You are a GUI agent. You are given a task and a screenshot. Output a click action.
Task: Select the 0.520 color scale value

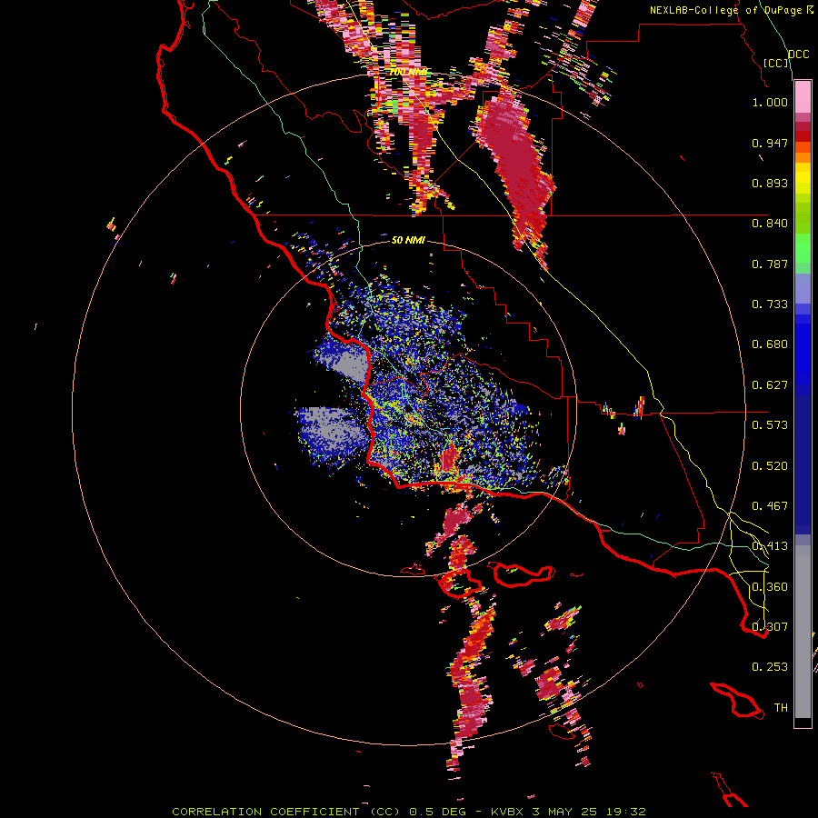[770, 466]
